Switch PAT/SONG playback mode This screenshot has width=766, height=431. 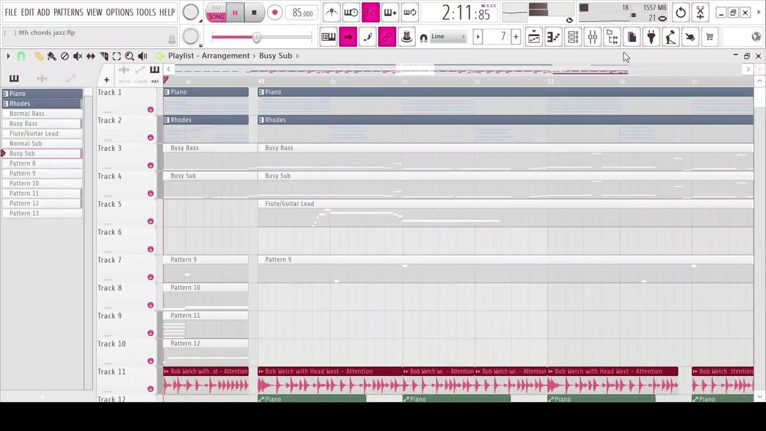click(x=216, y=13)
